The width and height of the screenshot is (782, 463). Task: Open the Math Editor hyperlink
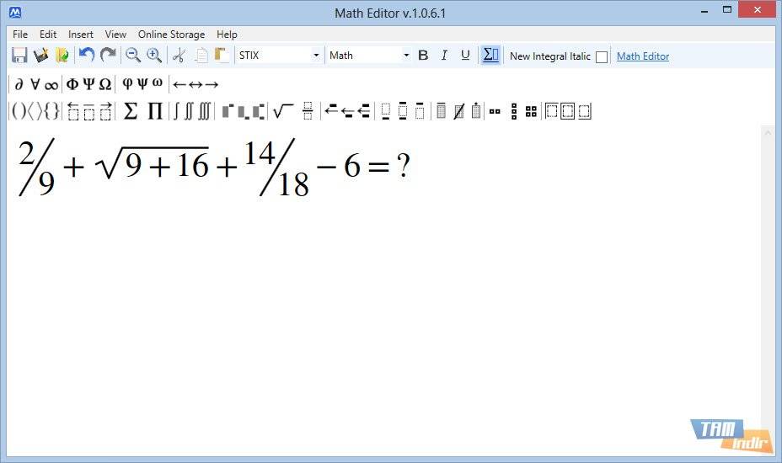tap(643, 56)
